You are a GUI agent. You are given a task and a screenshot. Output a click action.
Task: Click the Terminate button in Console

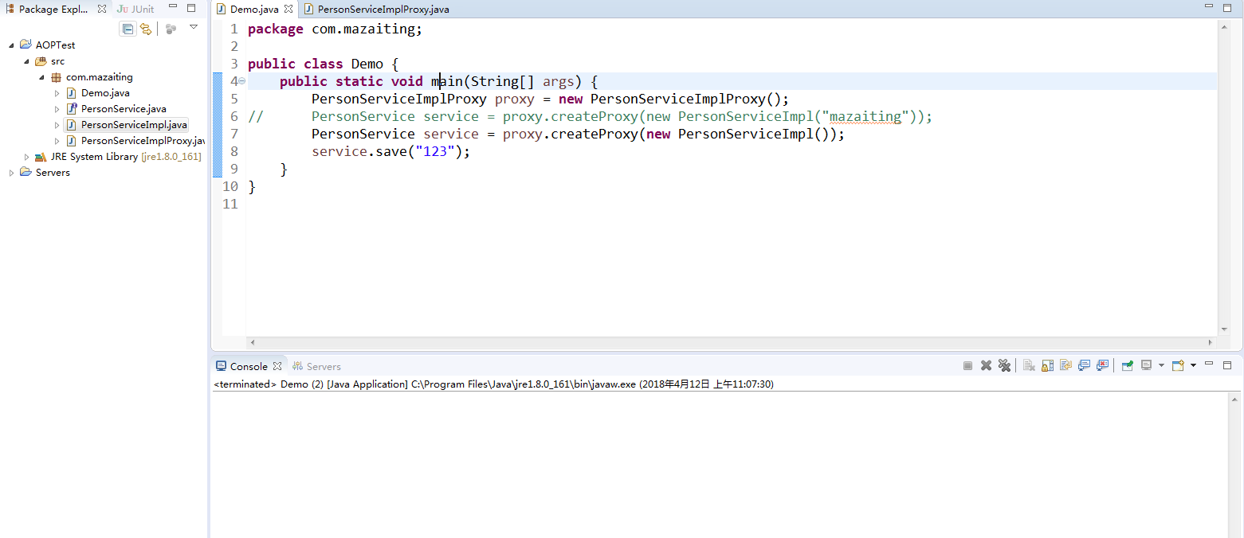pyautogui.click(x=967, y=365)
